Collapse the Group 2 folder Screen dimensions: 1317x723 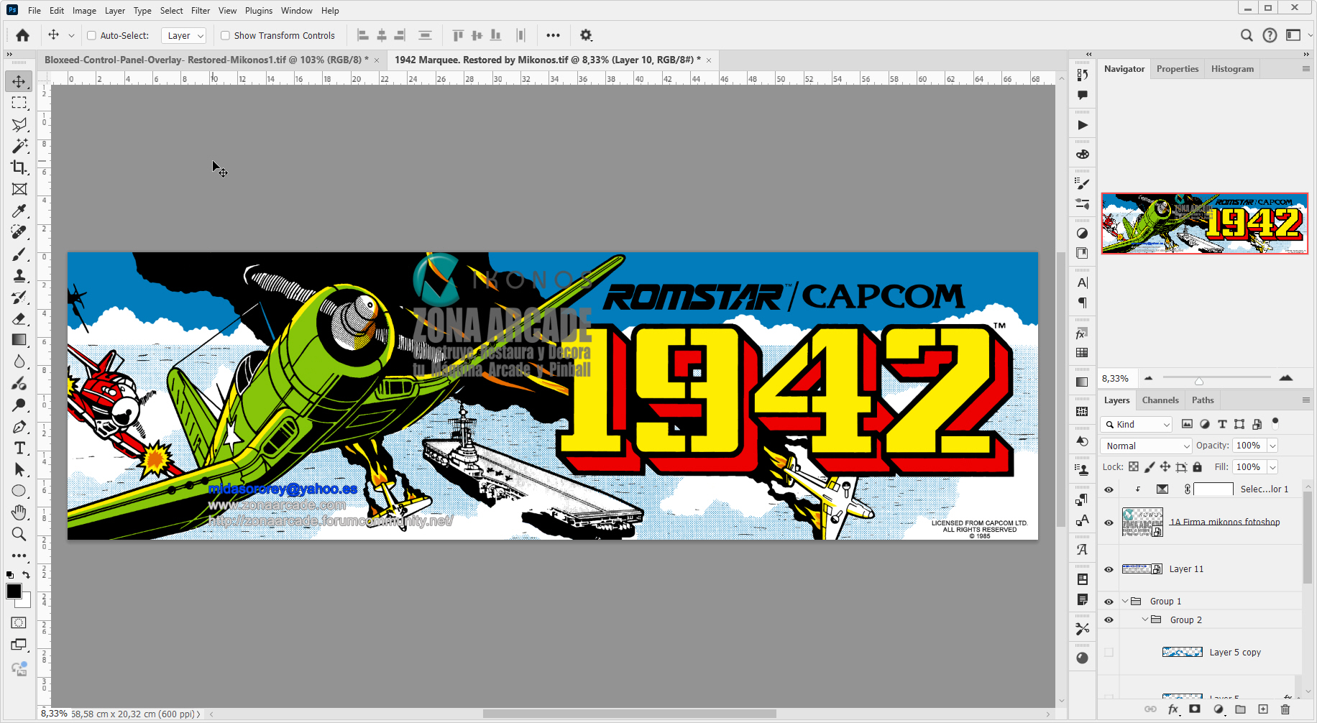click(x=1146, y=619)
